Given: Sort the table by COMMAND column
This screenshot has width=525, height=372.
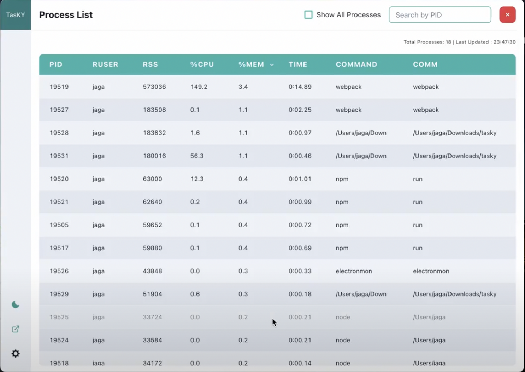Looking at the screenshot, I should (x=356, y=64).
